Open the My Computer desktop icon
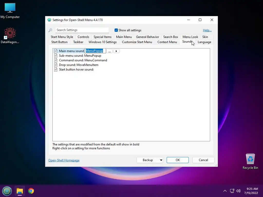Screen dimensions: 263x197 [10, 11]
